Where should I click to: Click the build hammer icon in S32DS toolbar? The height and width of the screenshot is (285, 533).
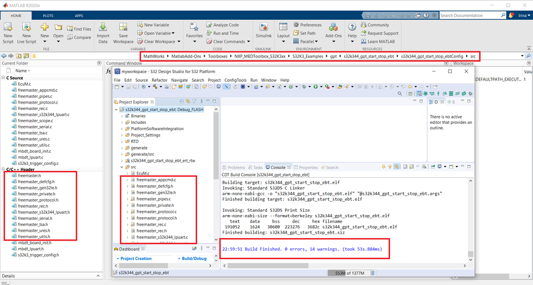pos(155,86)
